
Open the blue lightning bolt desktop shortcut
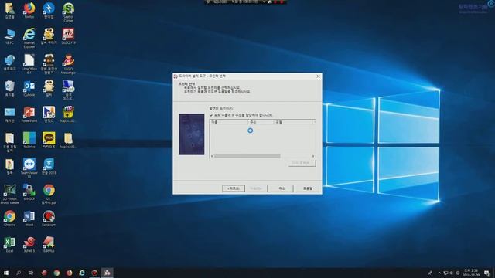pos(49,10)
